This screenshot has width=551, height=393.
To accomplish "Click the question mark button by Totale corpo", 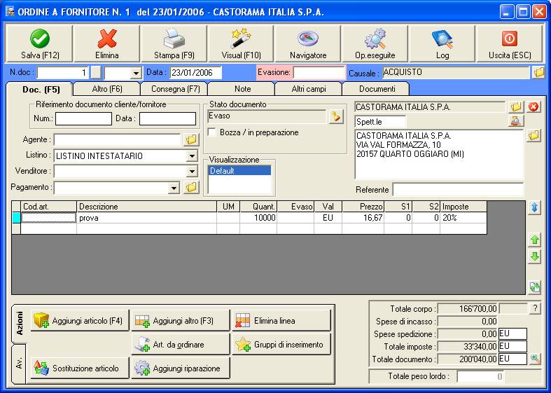I will pos(535,309).
